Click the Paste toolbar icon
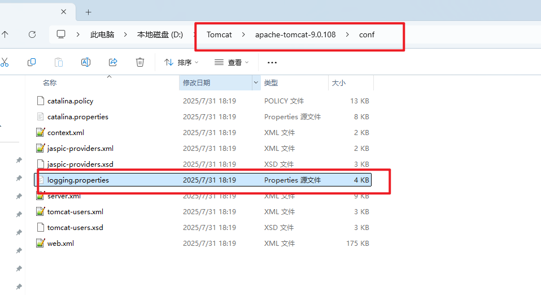This screenshot has width=541, height=295. (x=59, y=62)
